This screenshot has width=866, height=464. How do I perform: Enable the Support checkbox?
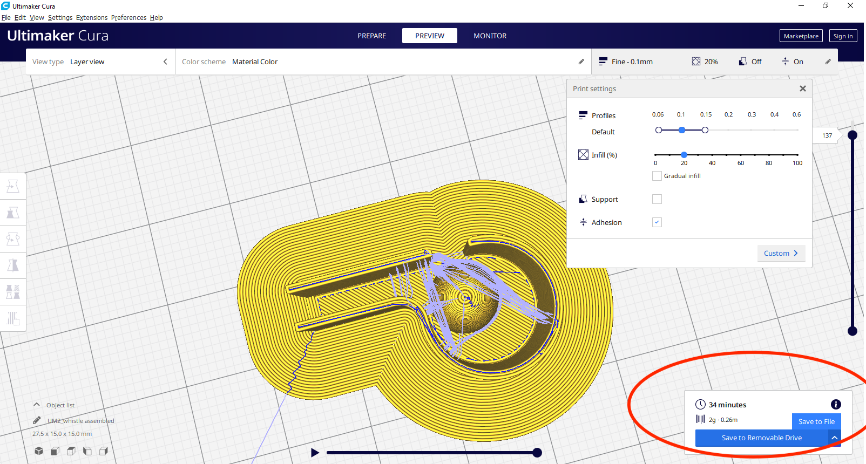657,199
